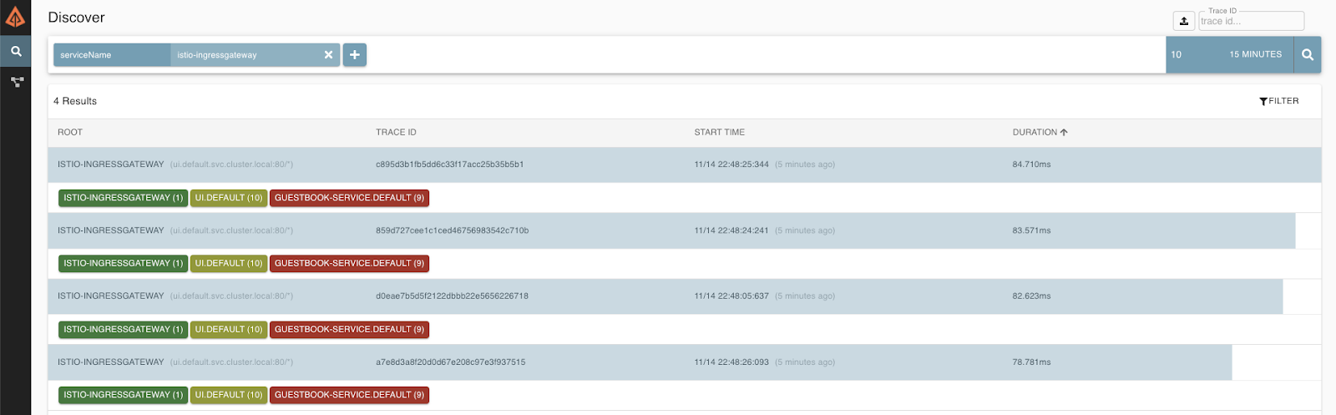Open the 15 MINUTES lookback dropdown
Screen dimensions: 1336x415
point(1254,55)
